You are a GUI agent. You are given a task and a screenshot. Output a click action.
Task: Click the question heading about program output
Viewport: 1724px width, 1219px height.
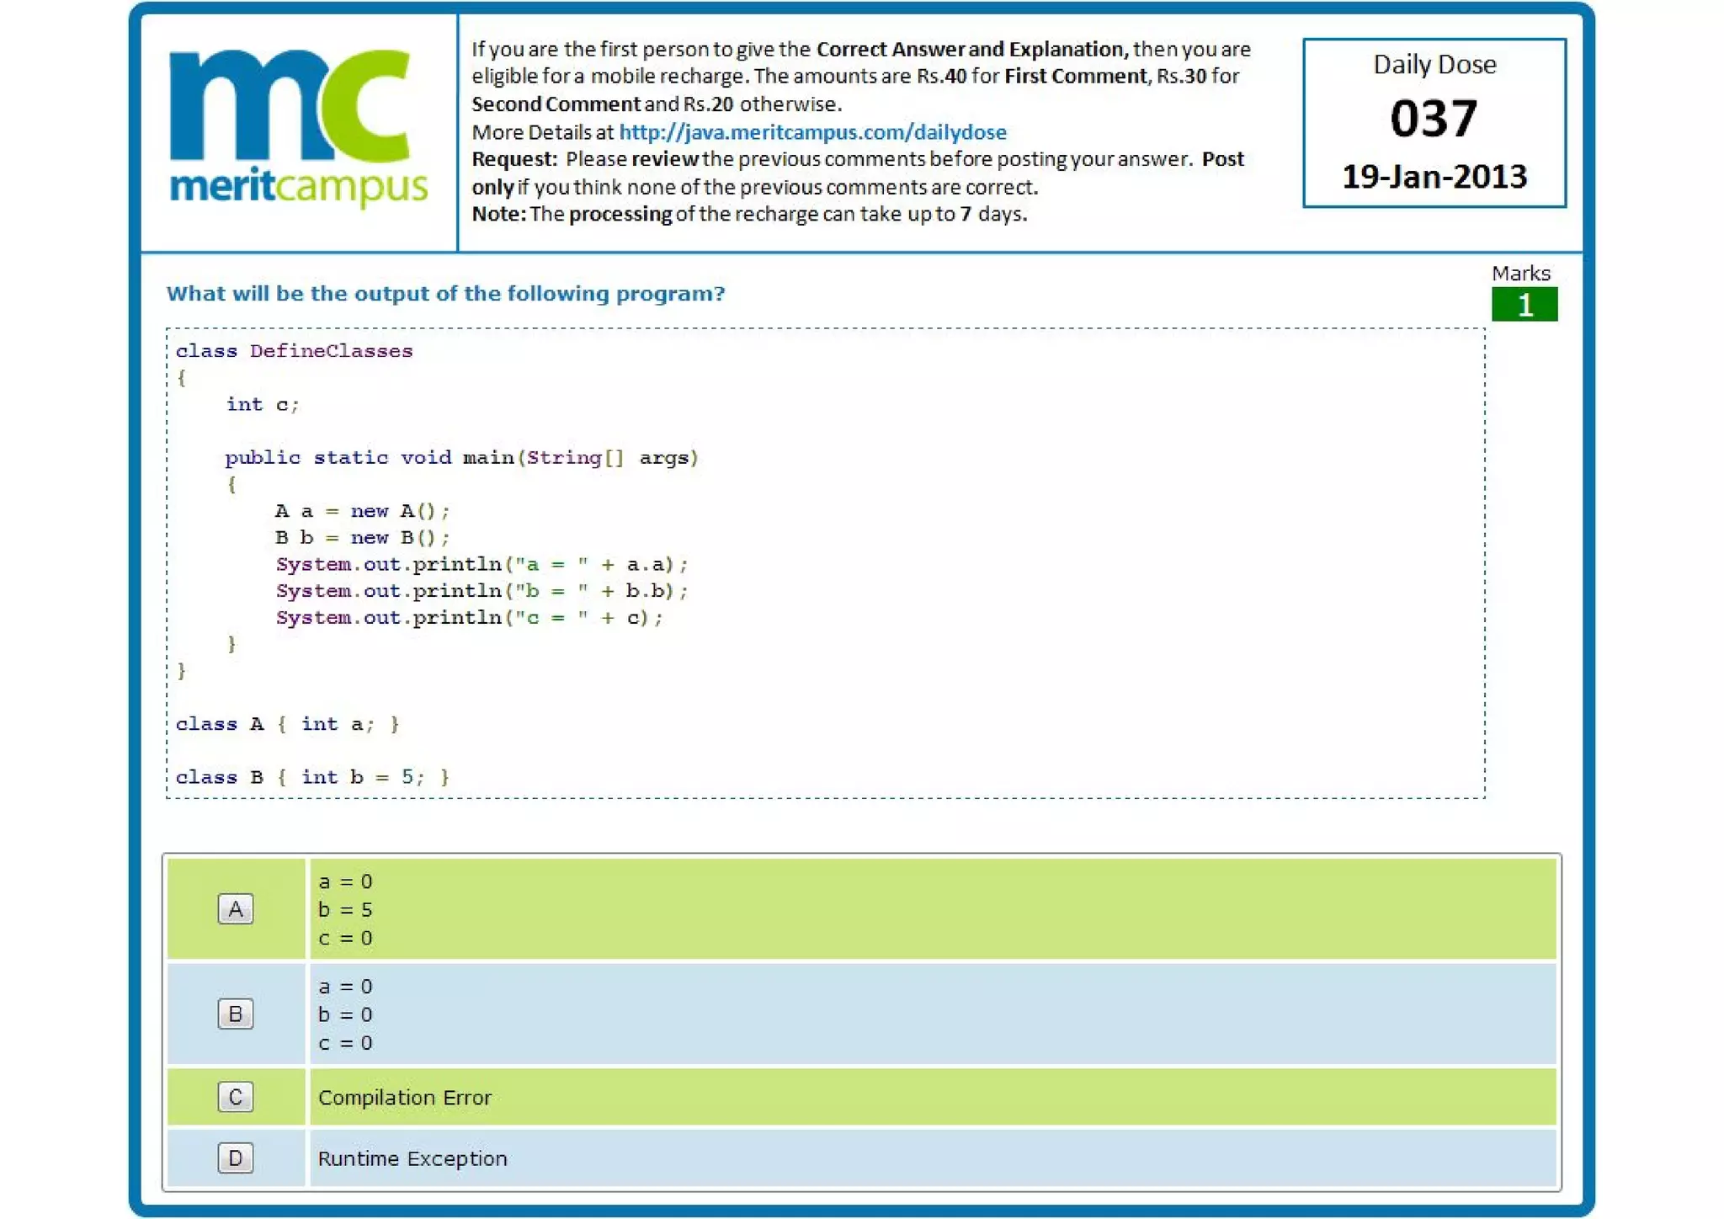point(445,294)
